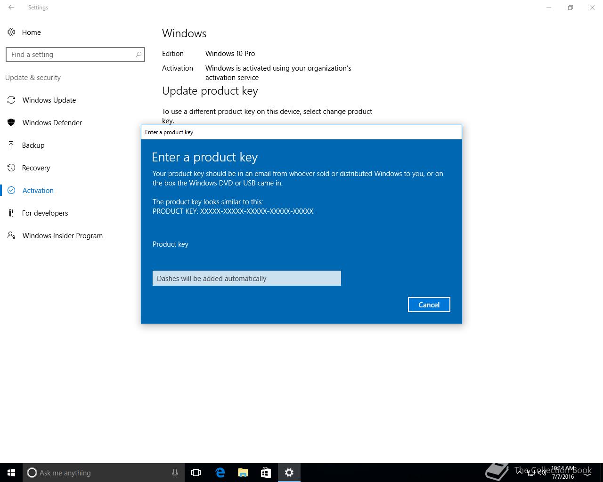
Task: Open Windows Insider Program page
Action: (x=62, y=235)
